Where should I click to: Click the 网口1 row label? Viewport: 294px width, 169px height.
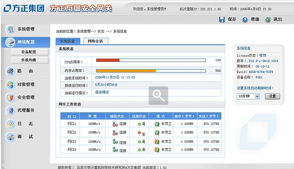[x=72, y=124]
